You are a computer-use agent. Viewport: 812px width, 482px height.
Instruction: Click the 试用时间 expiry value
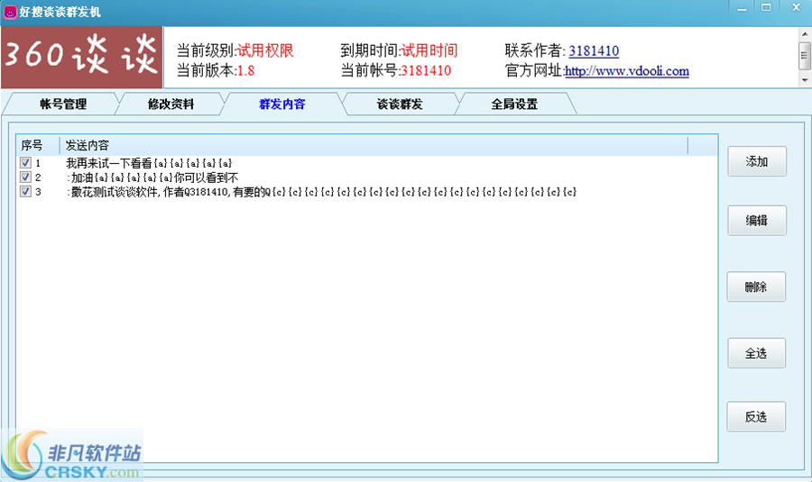pos(429,50)
